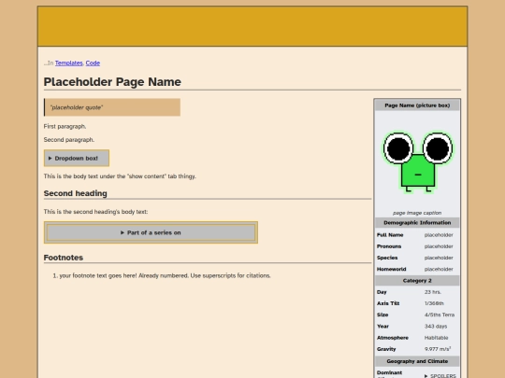Click the '4/5ths Terra' Size value
The image size is (505, 378).
(x=440, y=315)
